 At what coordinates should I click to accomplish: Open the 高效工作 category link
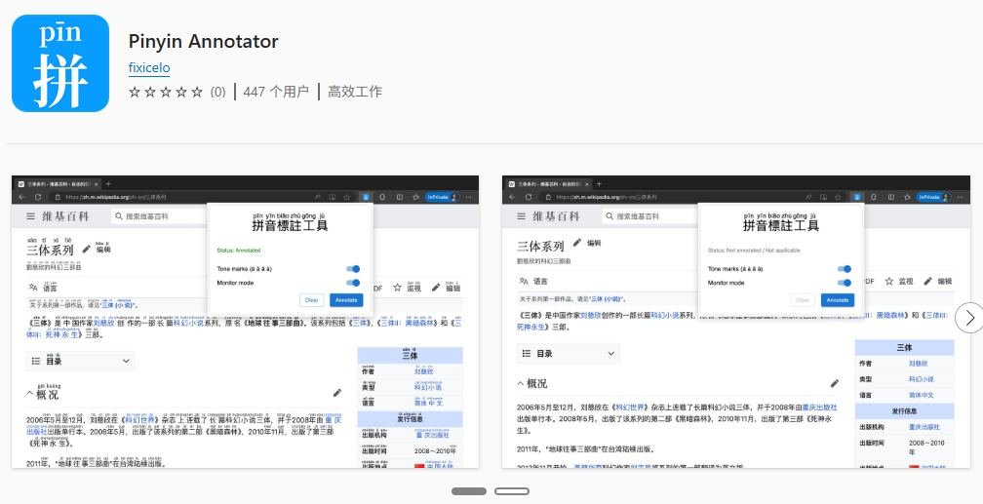[355, 92]
